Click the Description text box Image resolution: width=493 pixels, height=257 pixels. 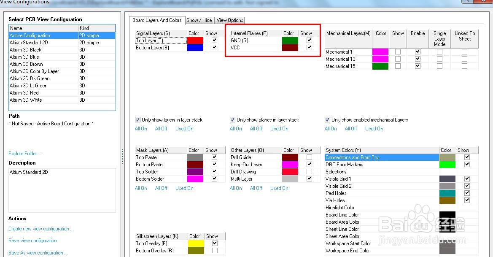62,190
